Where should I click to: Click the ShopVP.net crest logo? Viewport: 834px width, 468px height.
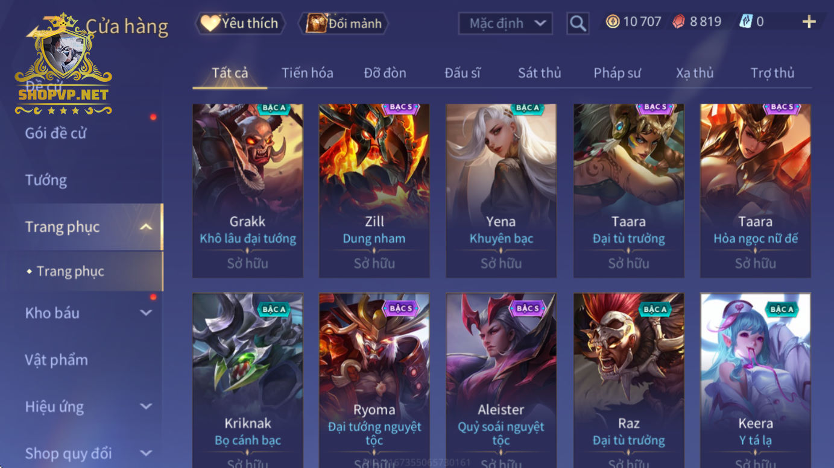pos(64,64)
